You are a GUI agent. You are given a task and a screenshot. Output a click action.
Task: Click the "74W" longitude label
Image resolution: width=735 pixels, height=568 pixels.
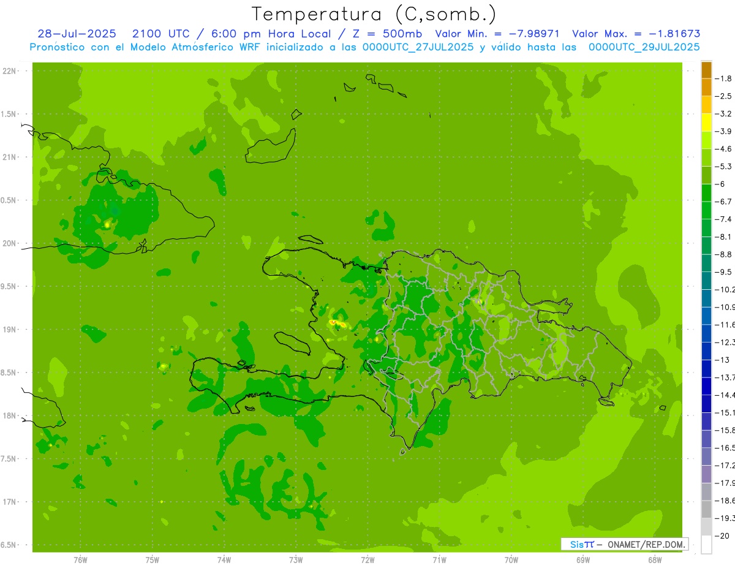[224, 560]
